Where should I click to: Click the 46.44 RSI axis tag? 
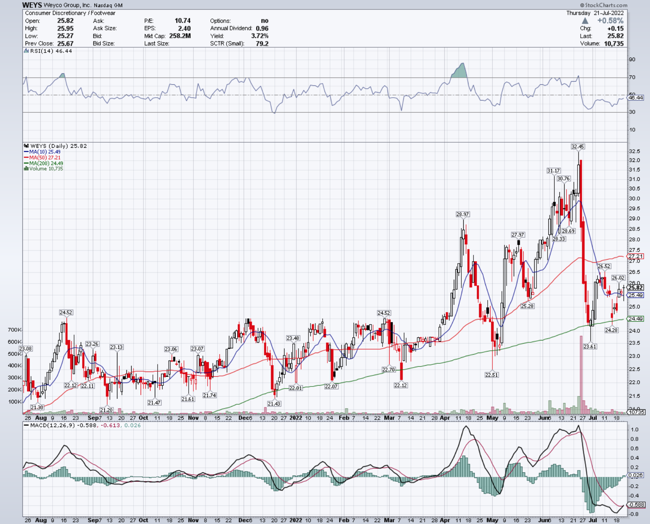pos(635,97)
